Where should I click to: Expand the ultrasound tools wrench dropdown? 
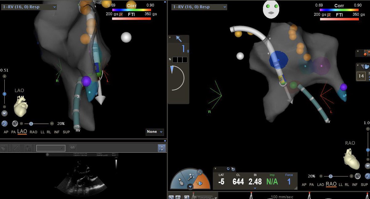pos(162,148)
